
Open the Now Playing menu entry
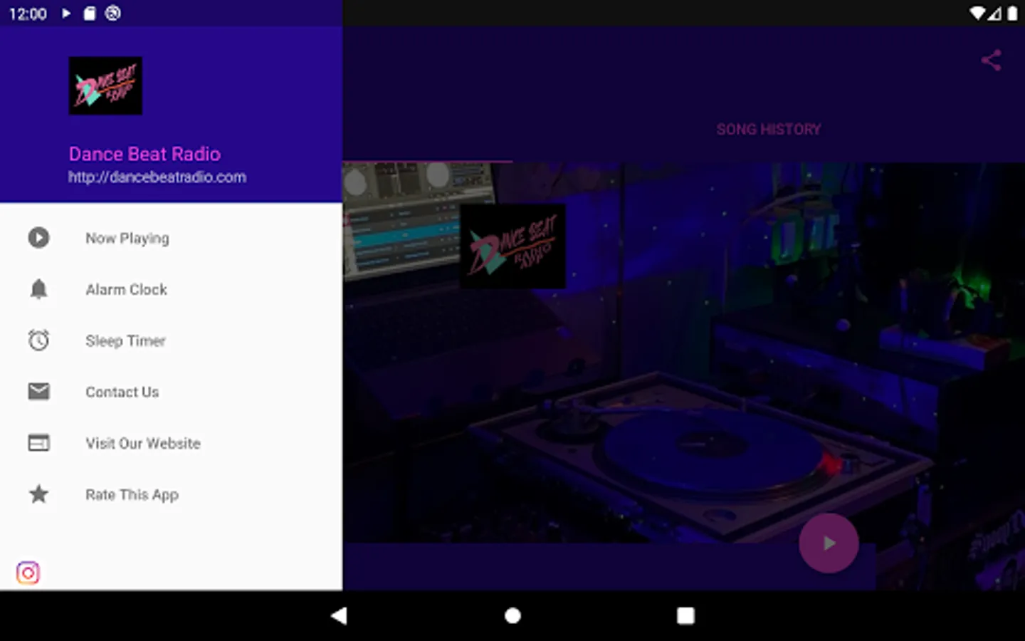(x=171, y=238)
